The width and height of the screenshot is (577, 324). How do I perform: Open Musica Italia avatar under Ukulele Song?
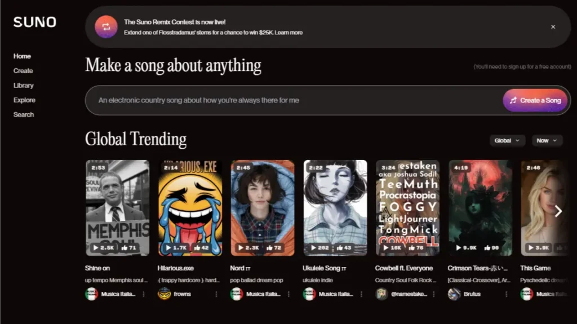coord(309,294)
